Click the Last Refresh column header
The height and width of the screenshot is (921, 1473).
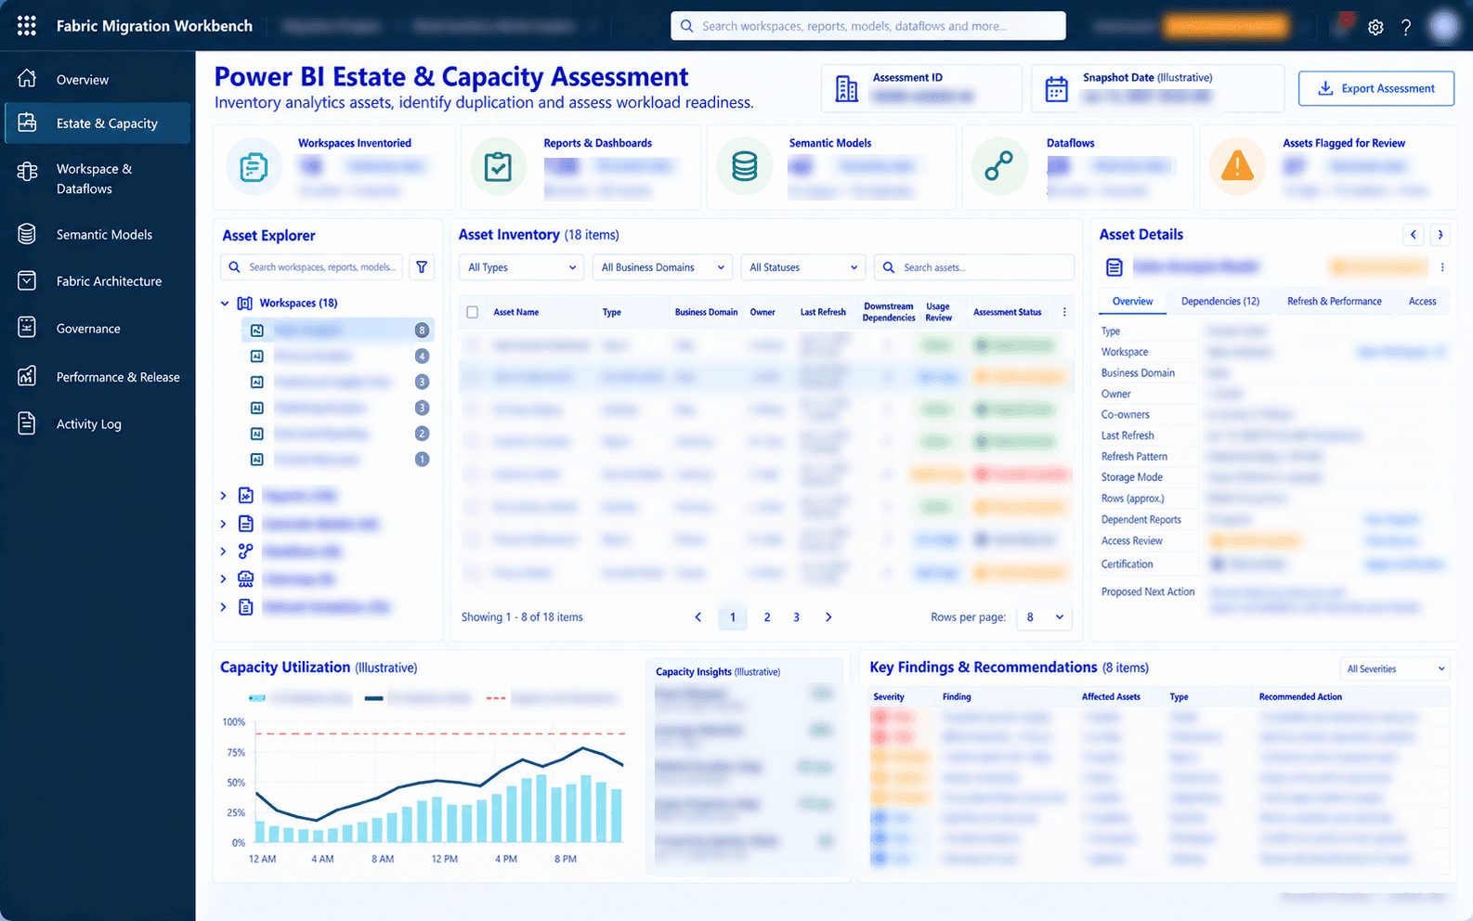click(823, 313)
